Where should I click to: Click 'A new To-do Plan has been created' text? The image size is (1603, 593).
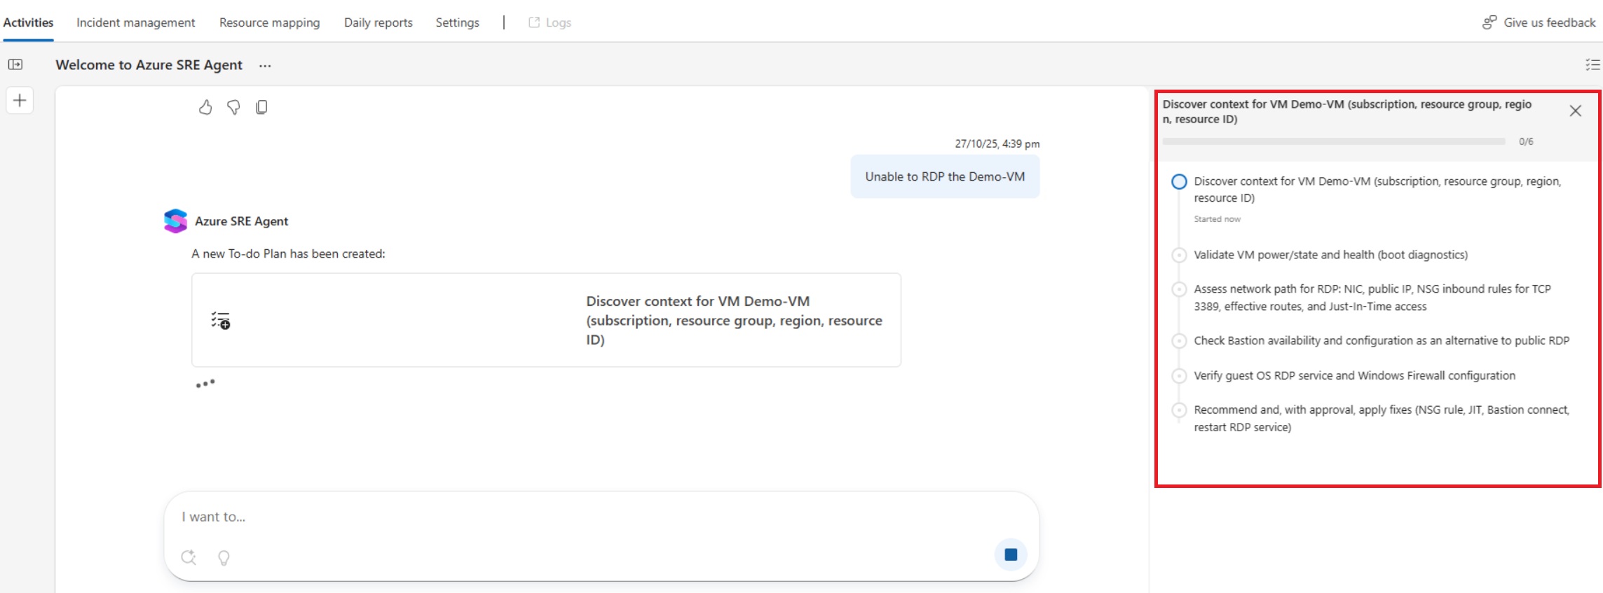coord(289,254)
